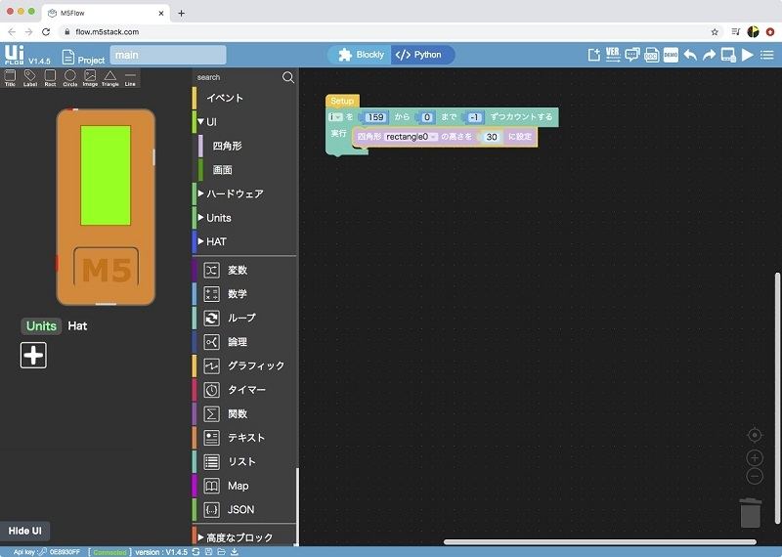Select the Triangle shape tool

pos(110,77)
